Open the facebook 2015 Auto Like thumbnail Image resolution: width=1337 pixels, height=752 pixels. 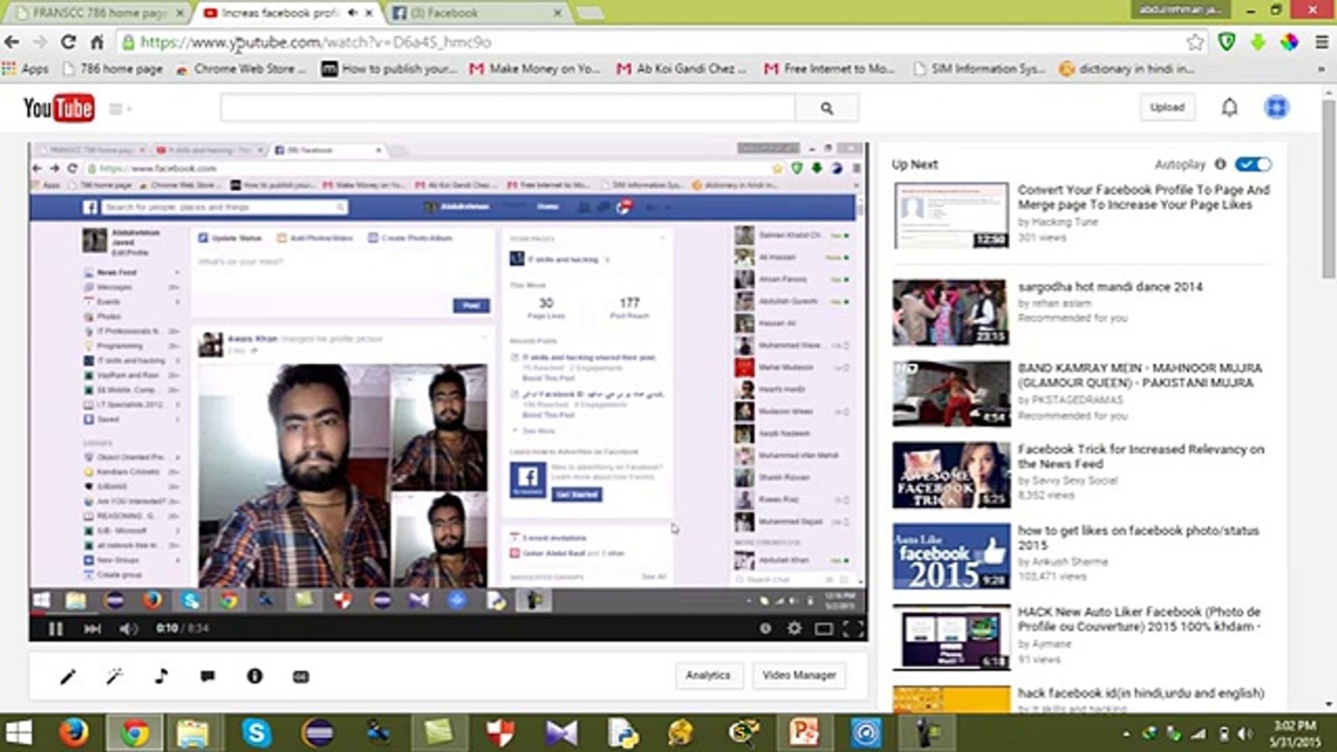tap(951, 556)
